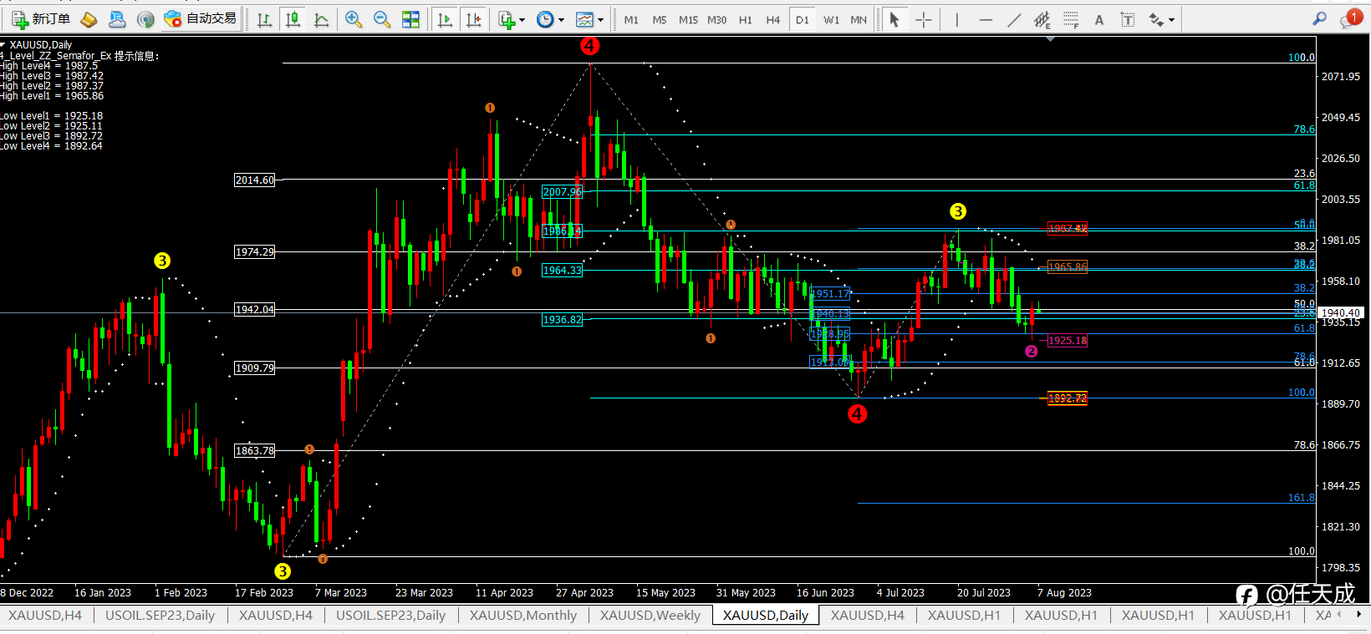Switch to the XAUUSD,Weekly chart tab
1371x634 pixels.
[x=650, y=615]
